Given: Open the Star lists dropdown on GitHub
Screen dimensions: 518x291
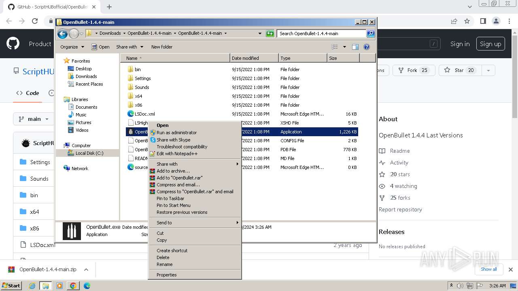Looking at the screenshot, I should 488,70.
